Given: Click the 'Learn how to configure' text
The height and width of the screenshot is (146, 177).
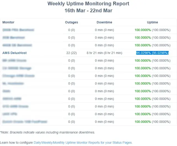Looking at the screenshot, I should point(16,142).
